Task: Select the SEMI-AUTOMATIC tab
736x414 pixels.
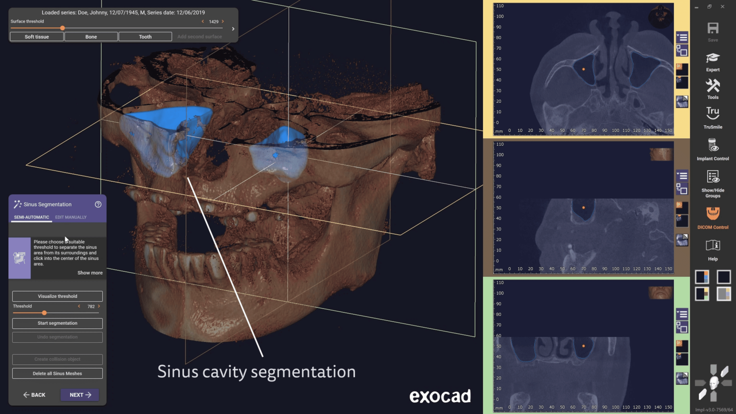Action: pyautogui.click(x=31, y=217)
